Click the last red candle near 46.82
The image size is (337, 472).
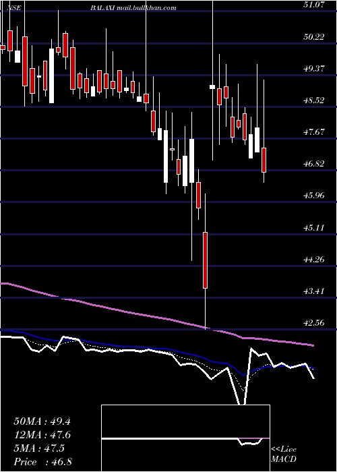[x=264, y=160]
